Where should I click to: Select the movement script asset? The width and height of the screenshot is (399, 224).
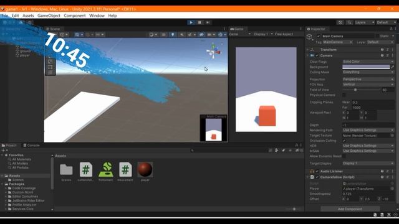tap(125, 169)
